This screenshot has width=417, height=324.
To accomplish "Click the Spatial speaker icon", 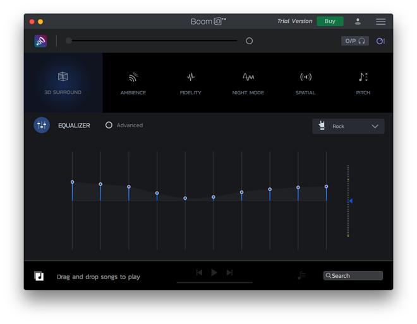I will (306, 77).
